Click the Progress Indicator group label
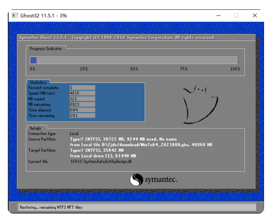Screen dimensions: 273x219 pyautogui.click(x=46, y=49)
